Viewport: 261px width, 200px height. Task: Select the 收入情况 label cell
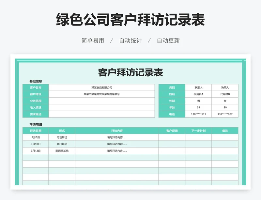(36, 107)
